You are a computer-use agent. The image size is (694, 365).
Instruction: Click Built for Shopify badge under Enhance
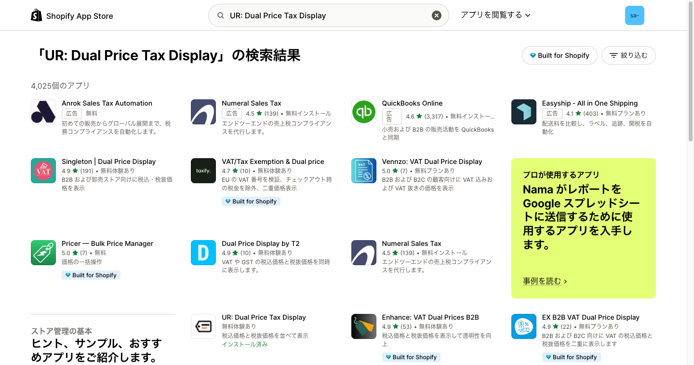(411, 357)
